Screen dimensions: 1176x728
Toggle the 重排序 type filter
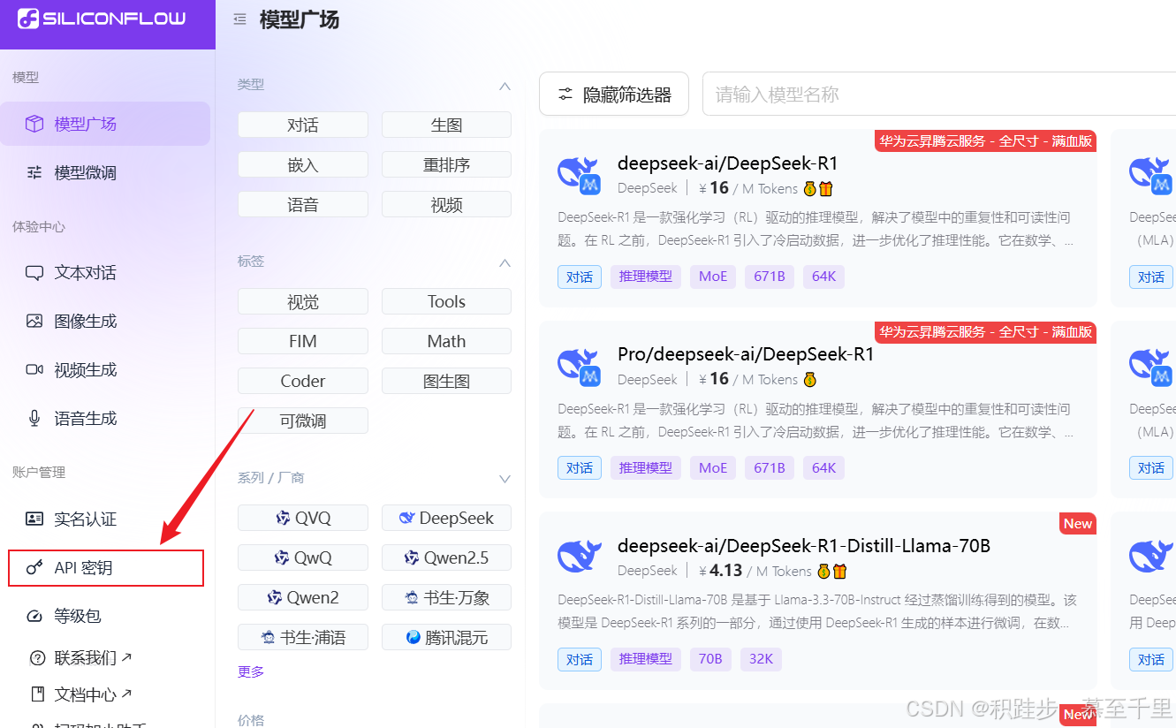(446, 164)
